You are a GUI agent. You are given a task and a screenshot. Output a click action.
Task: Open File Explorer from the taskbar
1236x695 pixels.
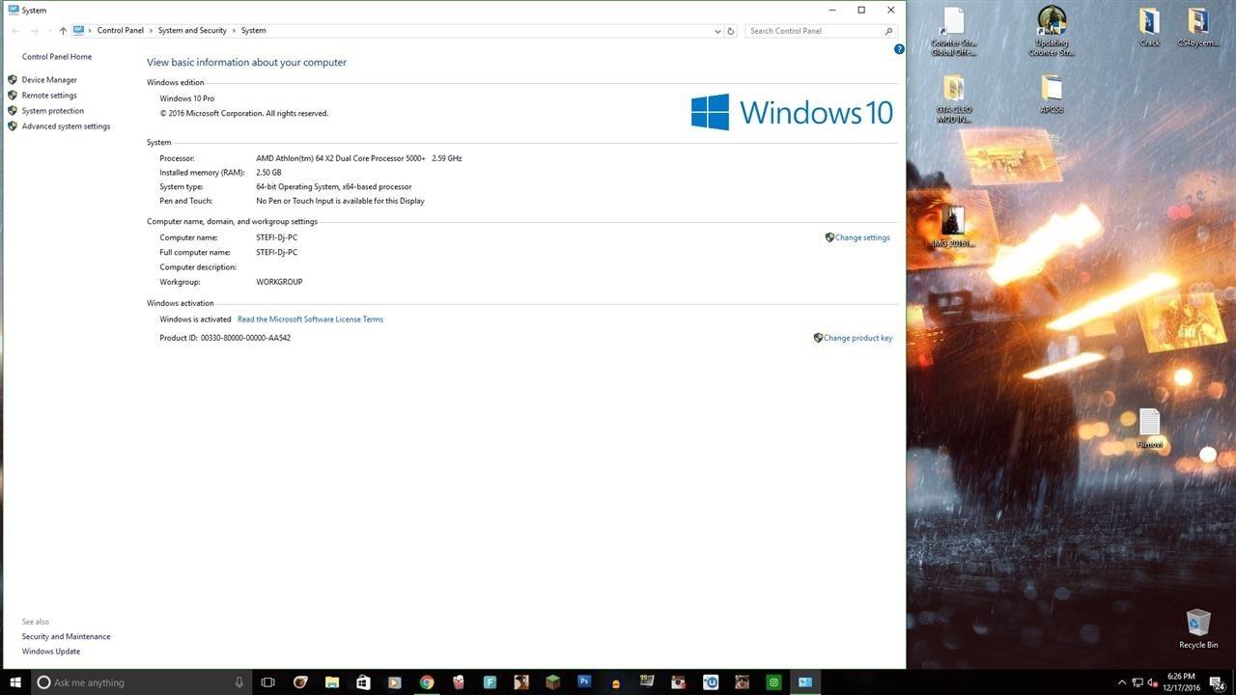click(331, 682)
